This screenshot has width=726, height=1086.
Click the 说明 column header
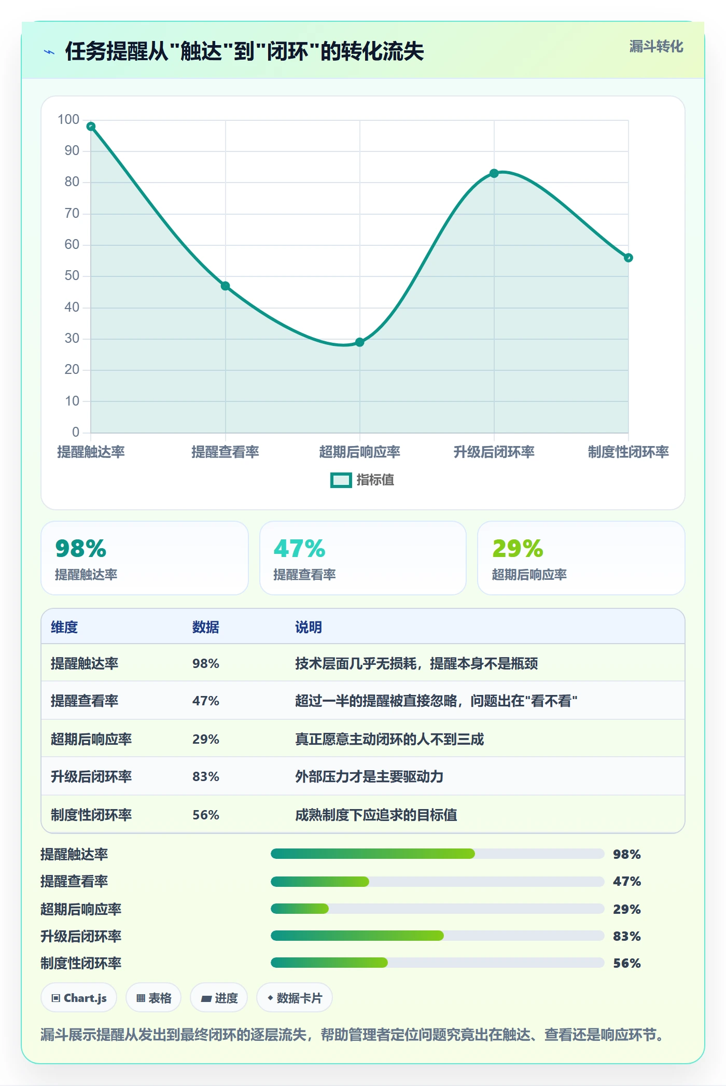(x=309, y=627)
